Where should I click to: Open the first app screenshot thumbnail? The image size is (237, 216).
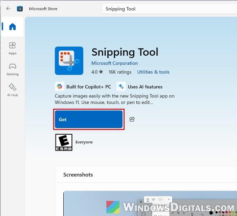150,204
